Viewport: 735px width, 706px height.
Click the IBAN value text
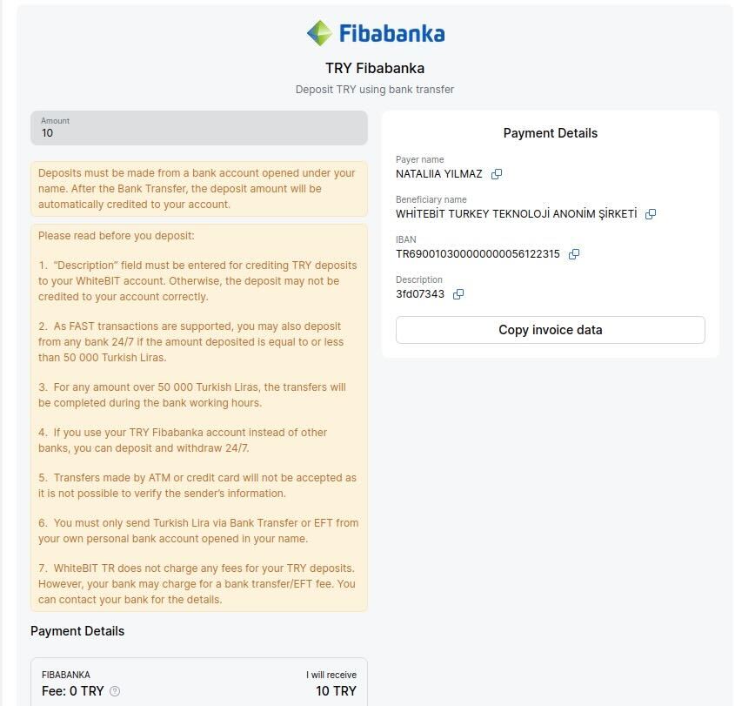pyautogui.click(x=478, y=254)
